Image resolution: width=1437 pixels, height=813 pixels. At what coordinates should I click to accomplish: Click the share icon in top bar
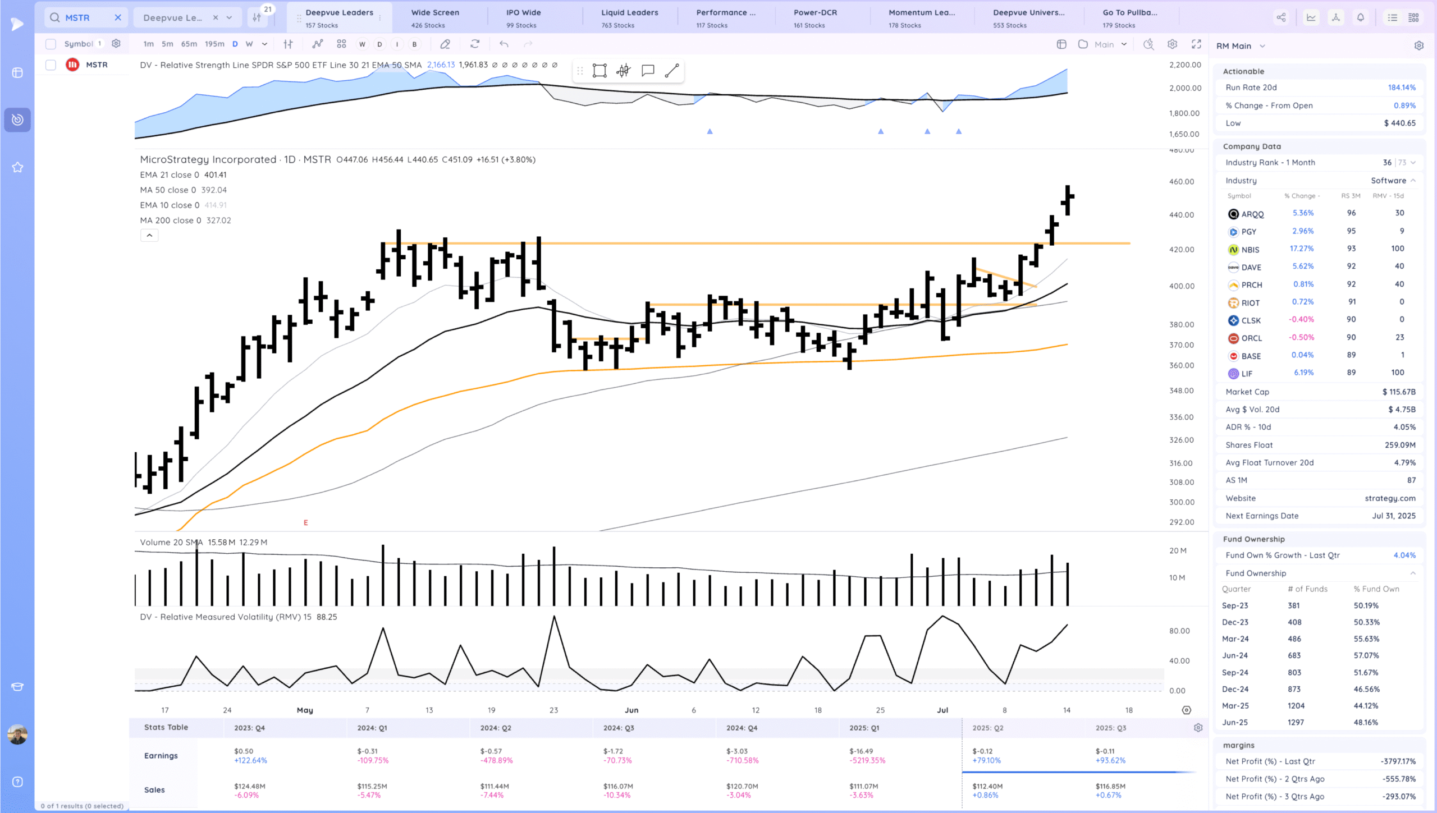coord(1281,17)
